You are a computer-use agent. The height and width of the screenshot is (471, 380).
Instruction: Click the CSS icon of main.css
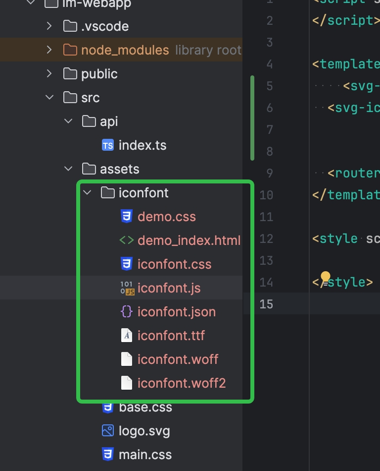108,454
